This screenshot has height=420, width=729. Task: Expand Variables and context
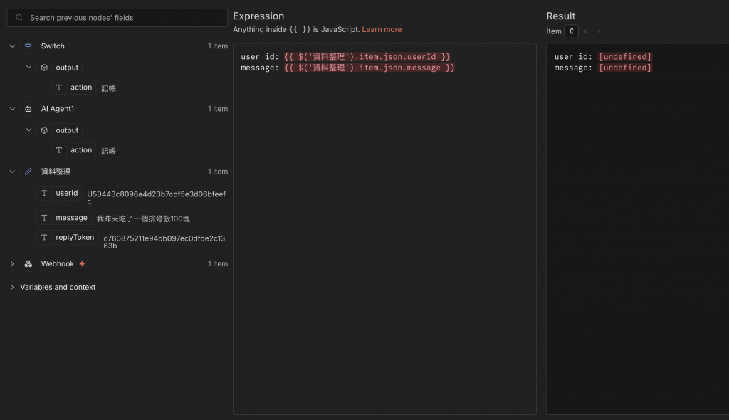[12, 287]
